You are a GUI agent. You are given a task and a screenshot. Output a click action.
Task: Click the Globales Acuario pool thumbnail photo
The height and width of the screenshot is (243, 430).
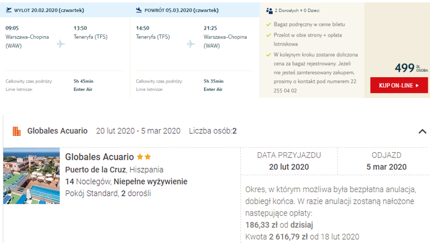point(32,176)
